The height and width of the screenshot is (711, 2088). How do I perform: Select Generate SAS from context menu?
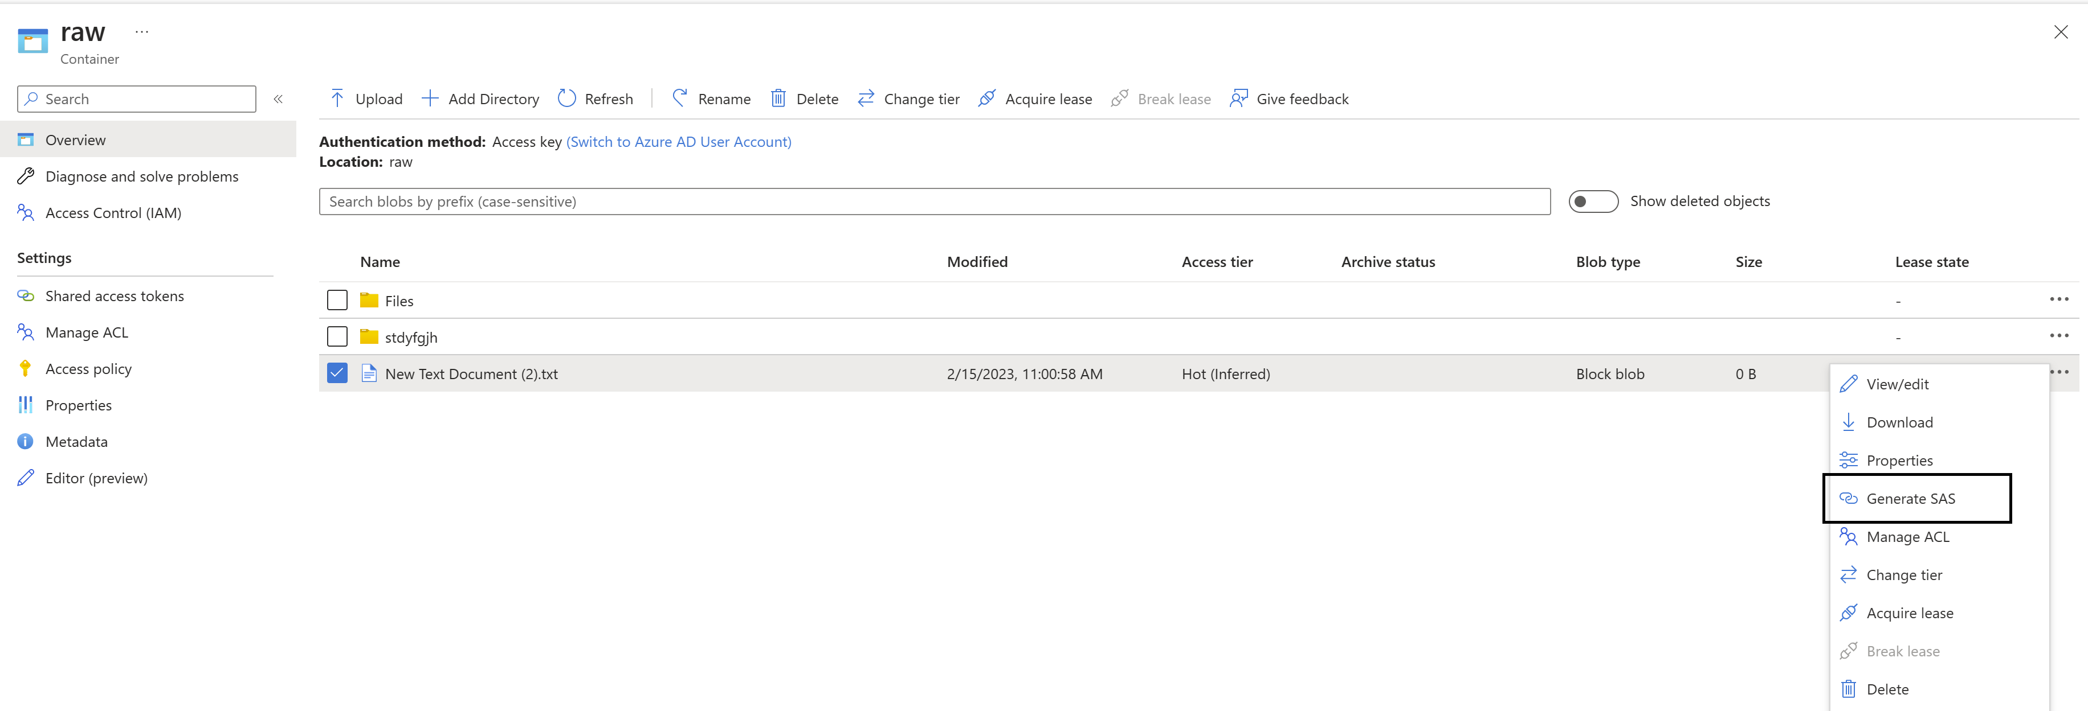1910,498
